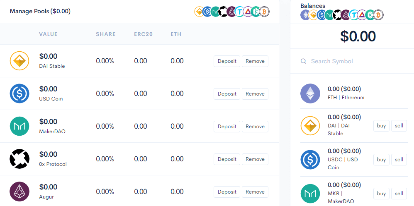The image size is (414, 206).
Task: Deposit into the Augur pool
Action: [x=227, y=192]
